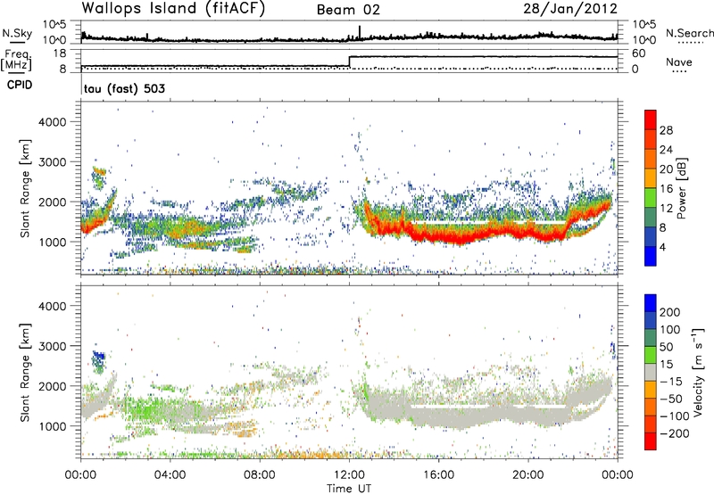The image size is (714, 494).
Task: Click the "CPID" row label
Action: [20, 85]
